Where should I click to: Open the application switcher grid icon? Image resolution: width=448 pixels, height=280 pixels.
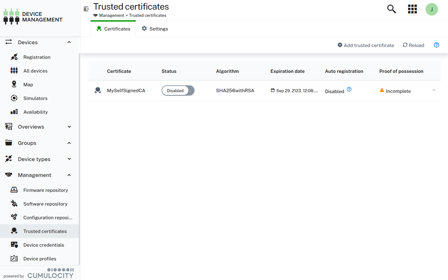(412, 9)
